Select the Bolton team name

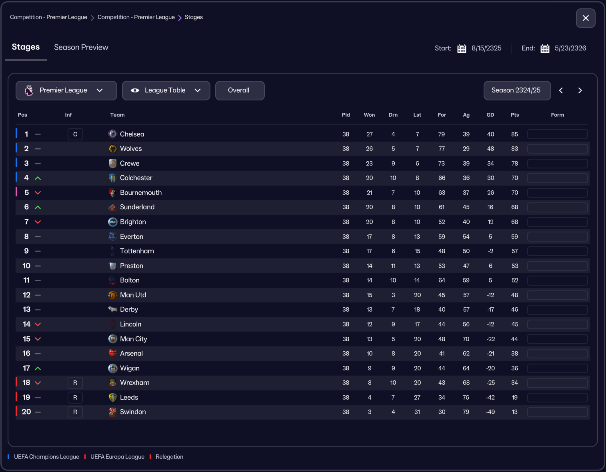pos(130,280)
